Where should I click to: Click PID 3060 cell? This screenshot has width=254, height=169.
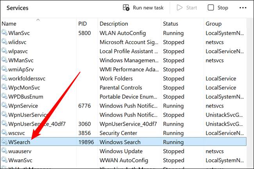point(84,124)
